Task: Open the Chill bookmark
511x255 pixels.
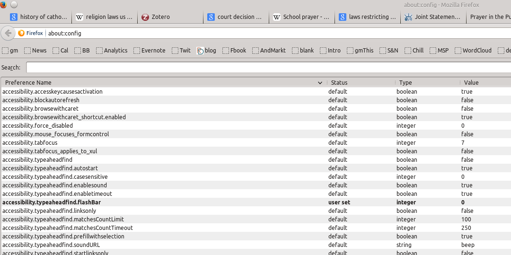Action: point(414,51)
